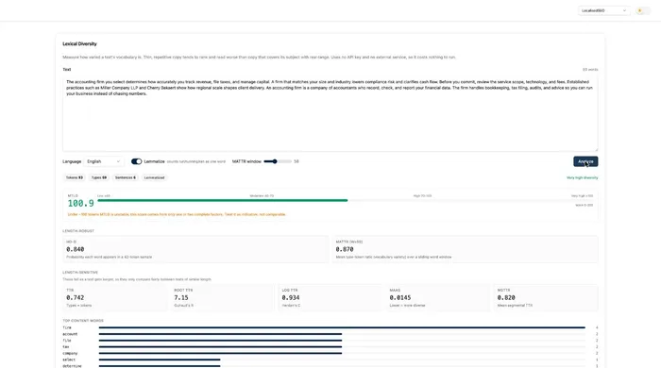Click the 'tax' row in top content words

pyautogui.click(x=330, y=347)
